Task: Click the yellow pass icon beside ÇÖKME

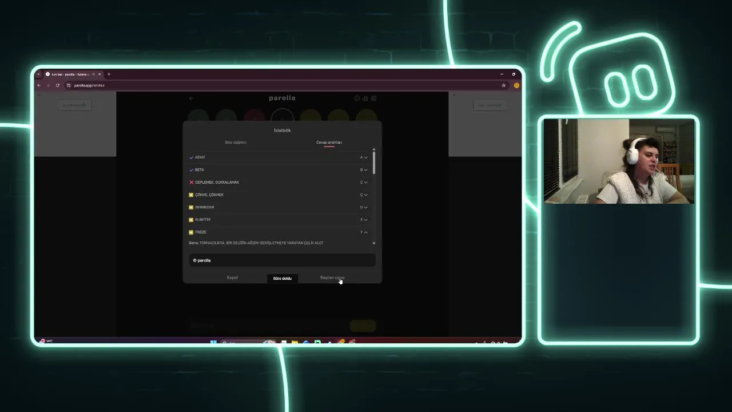Action: pos(191,195)
